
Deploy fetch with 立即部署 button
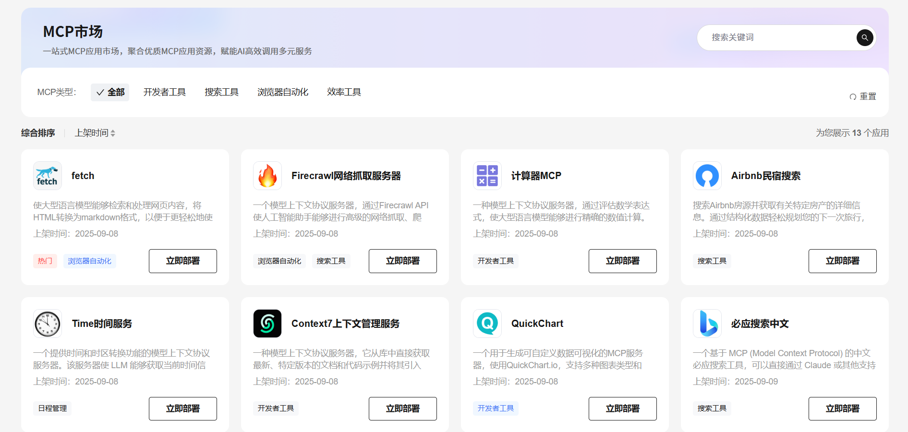(x=182, y=261)
